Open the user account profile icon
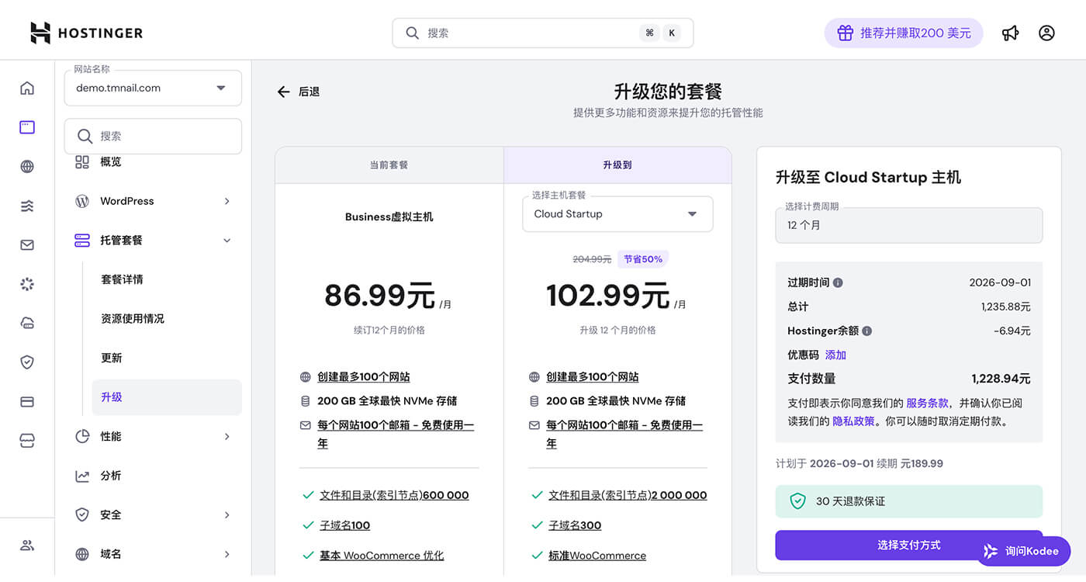 coord(1046,33)
